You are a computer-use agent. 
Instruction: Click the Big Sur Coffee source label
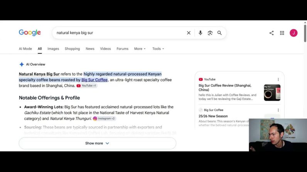(x=213, y=110)
